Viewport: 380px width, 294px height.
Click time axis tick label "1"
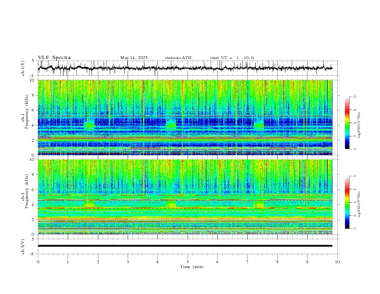[x=68, y=262]
